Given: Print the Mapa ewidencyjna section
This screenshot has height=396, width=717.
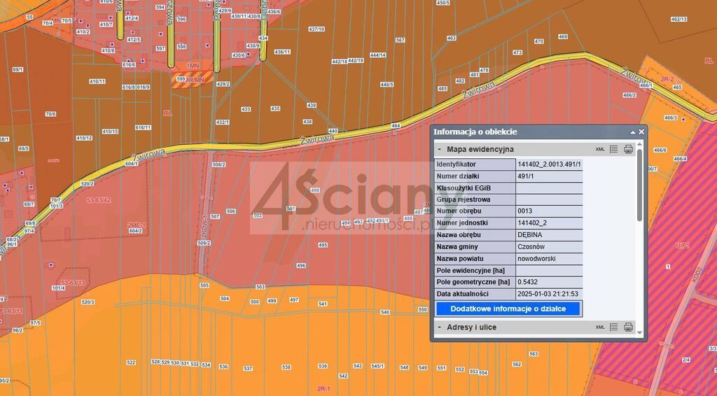Looking at the screenshot, I should pos(628,149).
